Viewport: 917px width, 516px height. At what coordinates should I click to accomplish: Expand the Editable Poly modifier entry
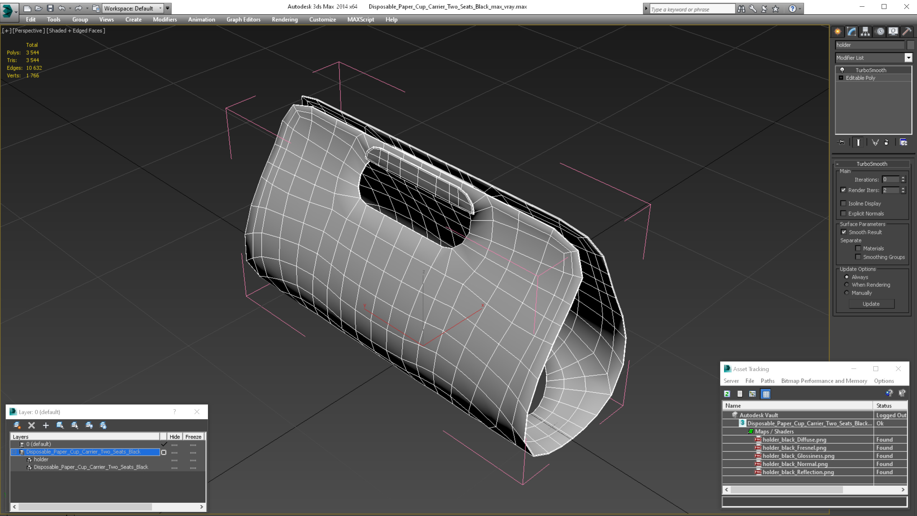point(841,78)
